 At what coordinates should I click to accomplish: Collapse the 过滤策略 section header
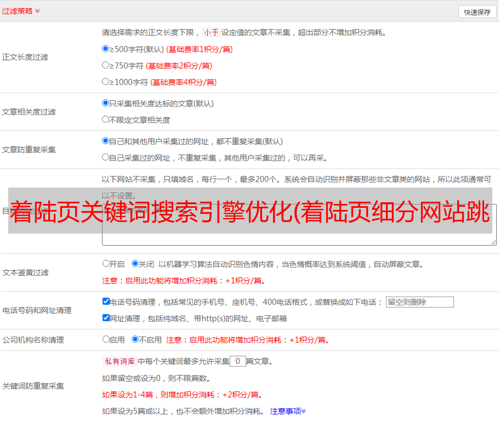coord(20,11)
